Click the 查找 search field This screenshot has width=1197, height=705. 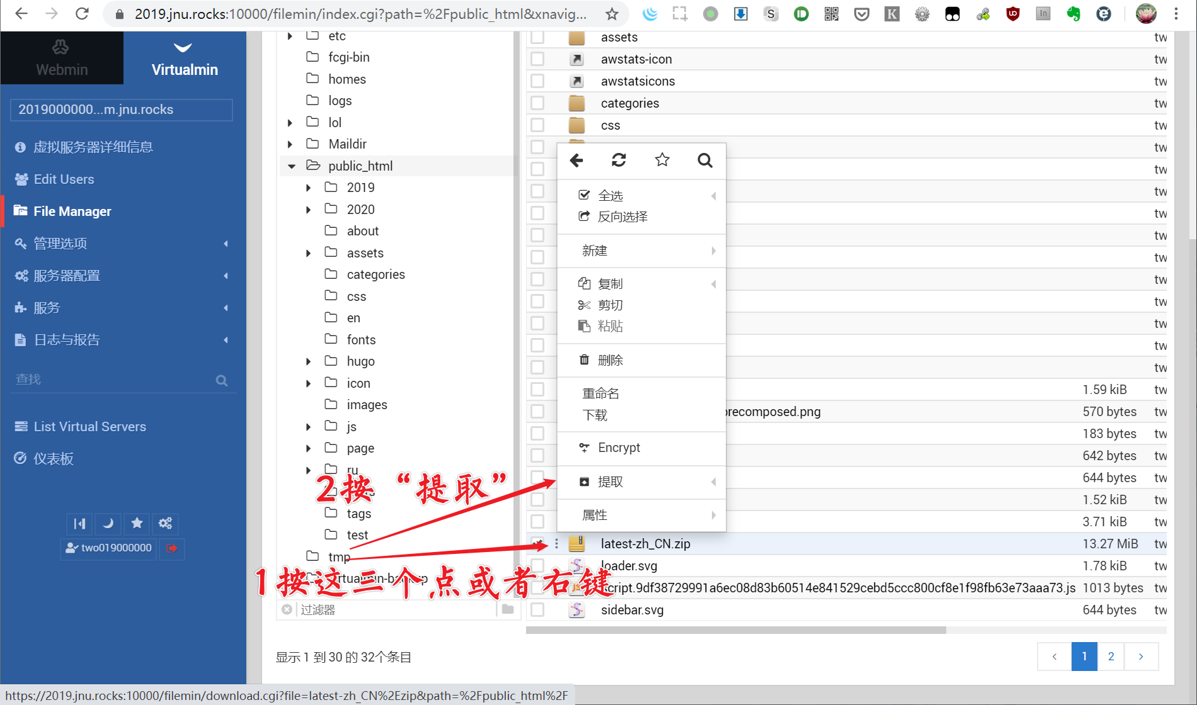113,380
